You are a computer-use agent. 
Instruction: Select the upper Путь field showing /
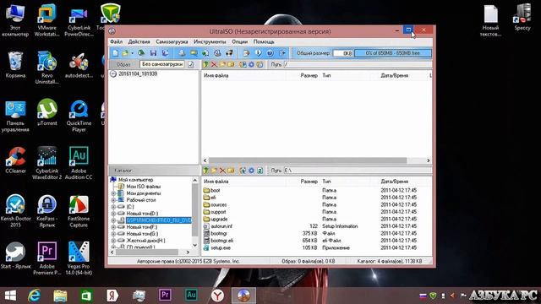point(358,64)
